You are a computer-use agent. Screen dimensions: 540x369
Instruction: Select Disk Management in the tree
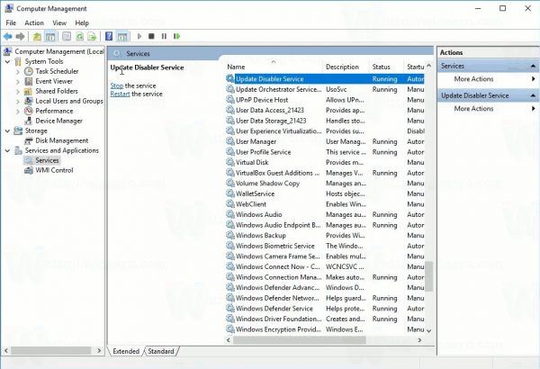[x=61, y=140]
